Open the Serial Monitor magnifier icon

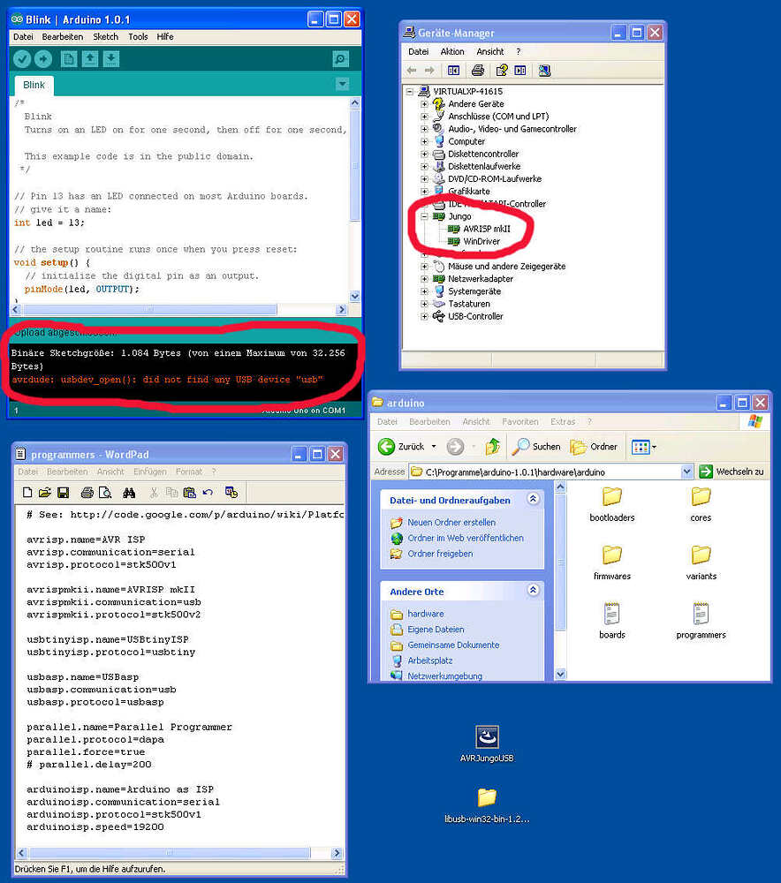click(340, 59)
